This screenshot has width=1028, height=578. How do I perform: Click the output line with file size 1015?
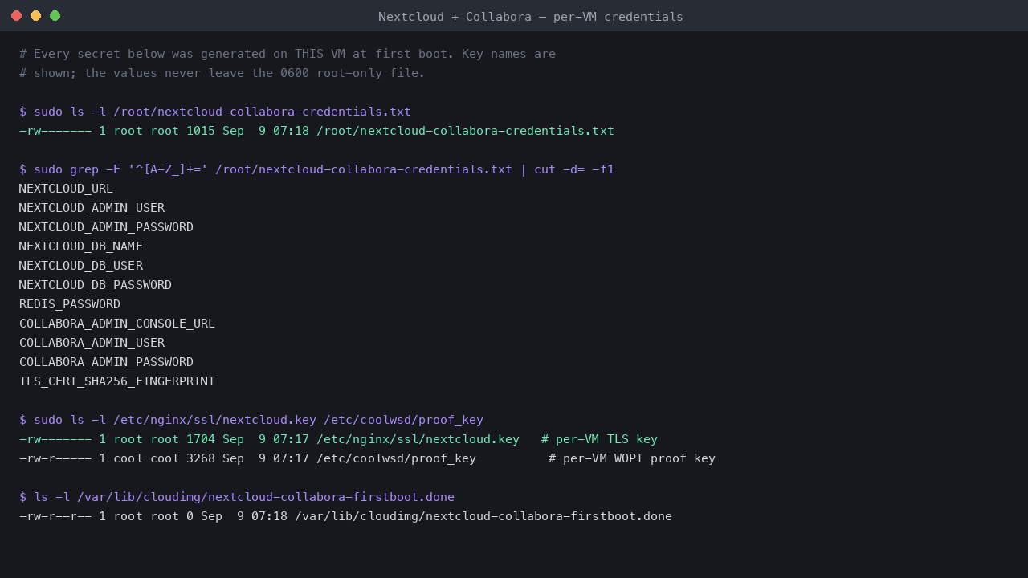tap(316, 131)
